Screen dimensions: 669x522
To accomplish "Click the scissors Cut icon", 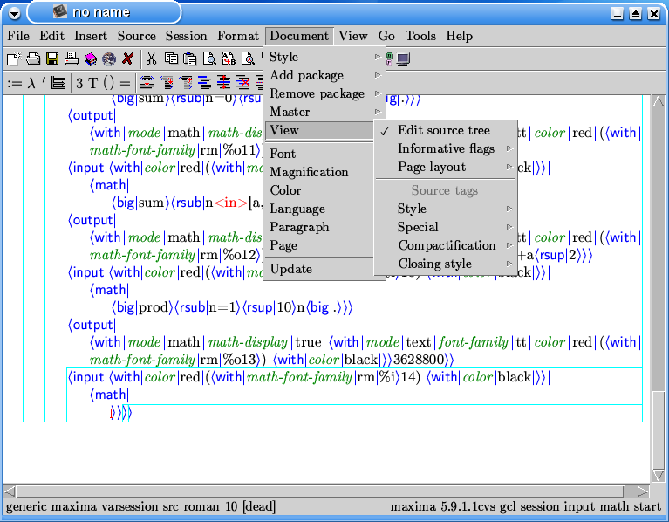I will tap(151, 58).
